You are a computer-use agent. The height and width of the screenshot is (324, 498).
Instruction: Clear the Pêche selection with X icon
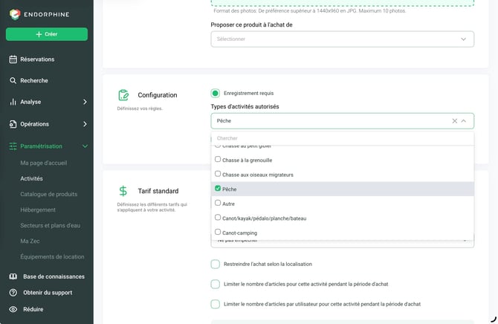(454, 121)
